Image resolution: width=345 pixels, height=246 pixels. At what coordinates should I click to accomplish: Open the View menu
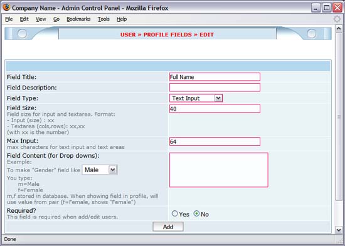click(x=41, y=19)
